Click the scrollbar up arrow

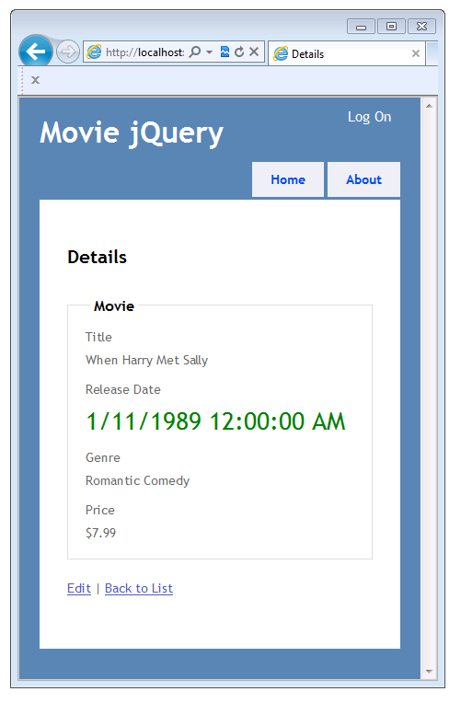(429, 106)
